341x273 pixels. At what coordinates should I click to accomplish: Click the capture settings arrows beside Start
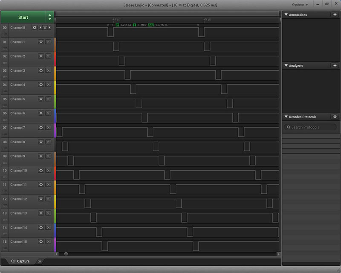(x=50, y=17)
